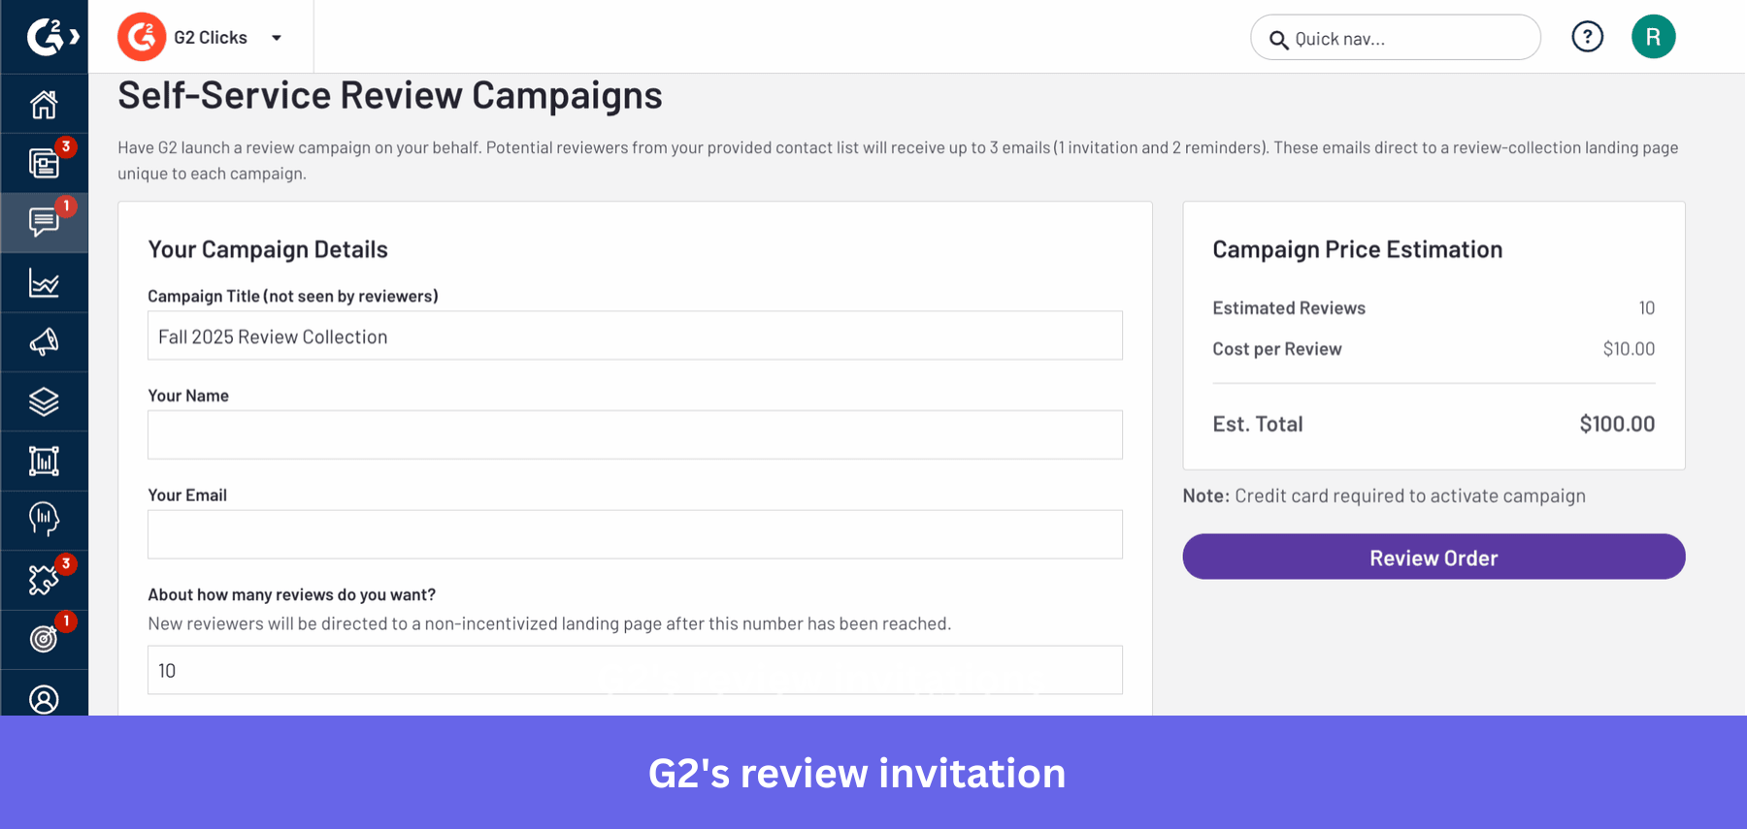Click the layers stack icon in sidebar

point(44,401)
